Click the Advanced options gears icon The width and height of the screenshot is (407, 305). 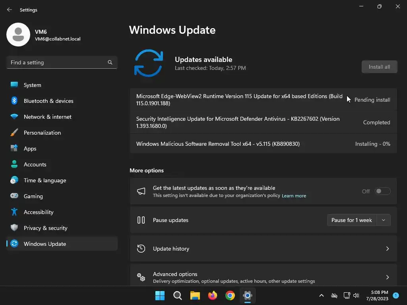coord(141,277)
